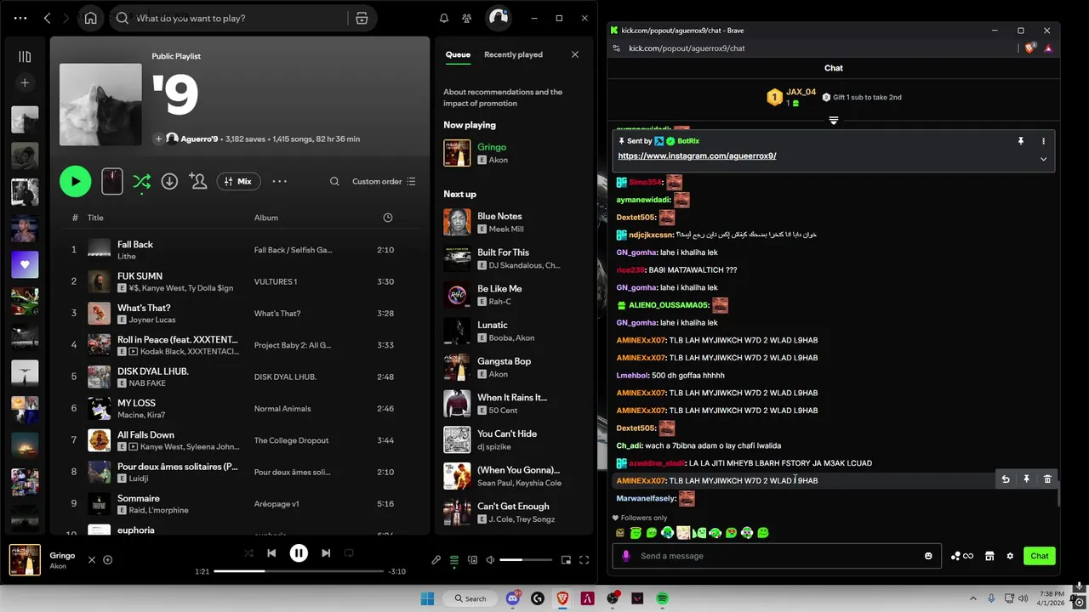The width and height of the screenshot is (1089, 612).
Task: Toggle the Queue panel button in player bar
Action: tap(454, 559)
